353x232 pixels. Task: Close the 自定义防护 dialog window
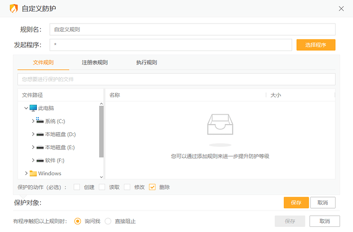[x=341, y=9]
